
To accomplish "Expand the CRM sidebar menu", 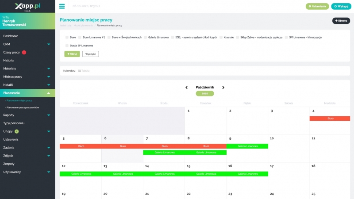I will 27,44.
